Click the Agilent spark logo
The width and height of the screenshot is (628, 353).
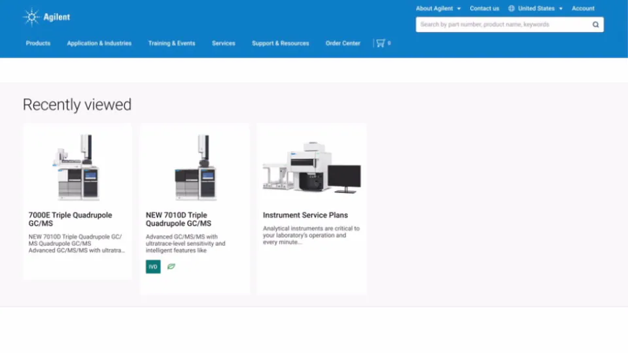click(x=31, y=17)
